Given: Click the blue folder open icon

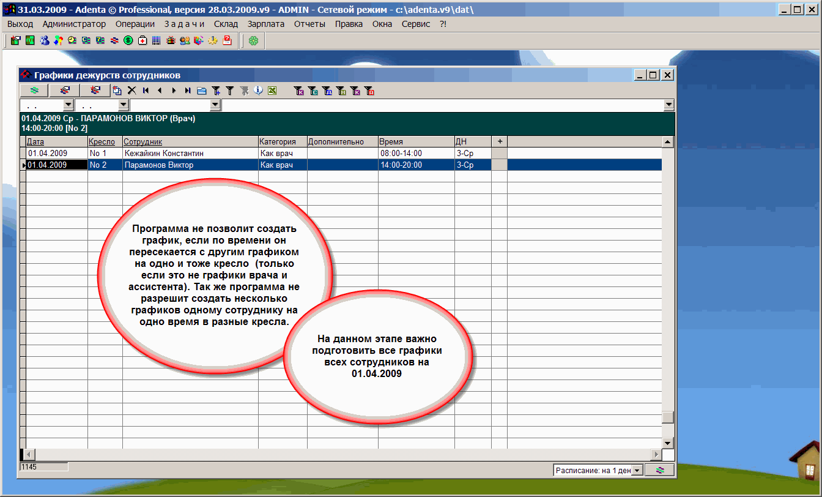Looking at the screenshot, I should coord(202,91).
